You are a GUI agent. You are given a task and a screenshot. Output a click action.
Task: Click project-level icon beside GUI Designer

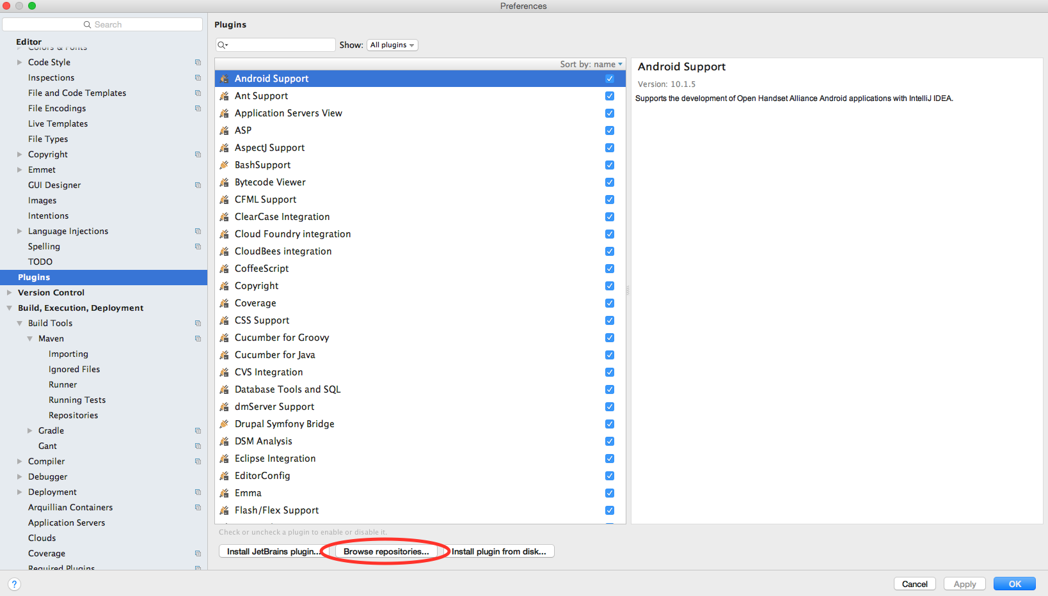click(198, 185)
